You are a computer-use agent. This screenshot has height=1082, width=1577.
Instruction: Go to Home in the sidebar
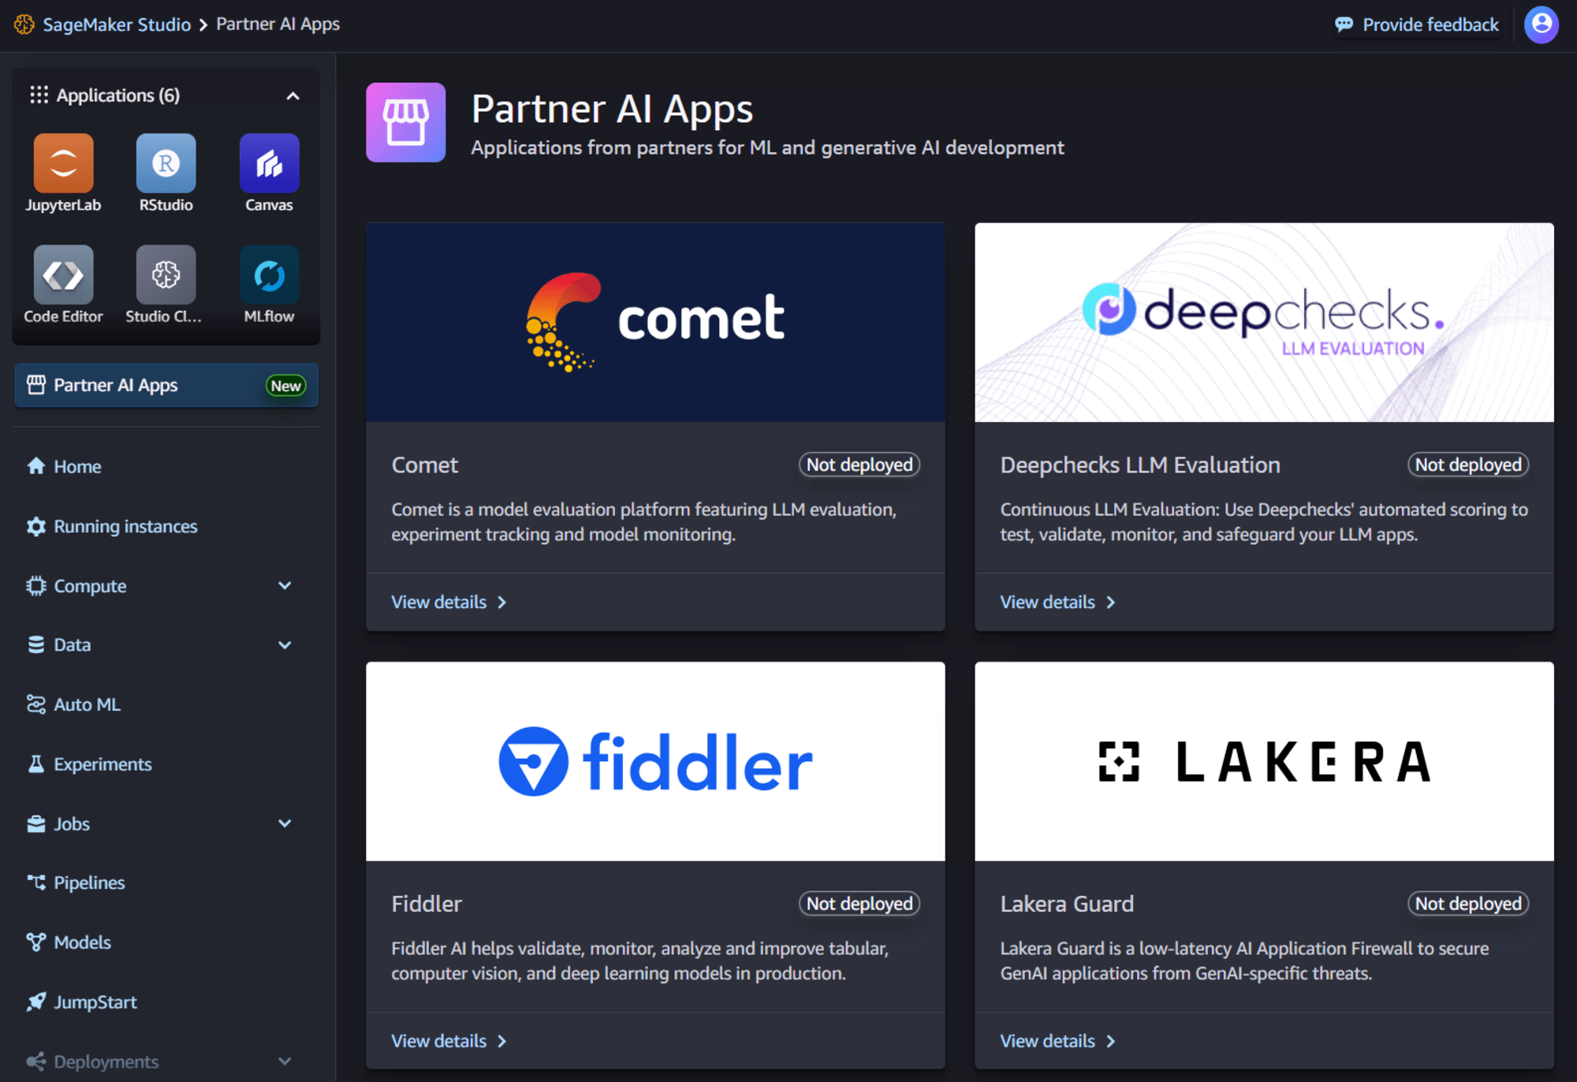pyautogui.click(x=77, y=467)
